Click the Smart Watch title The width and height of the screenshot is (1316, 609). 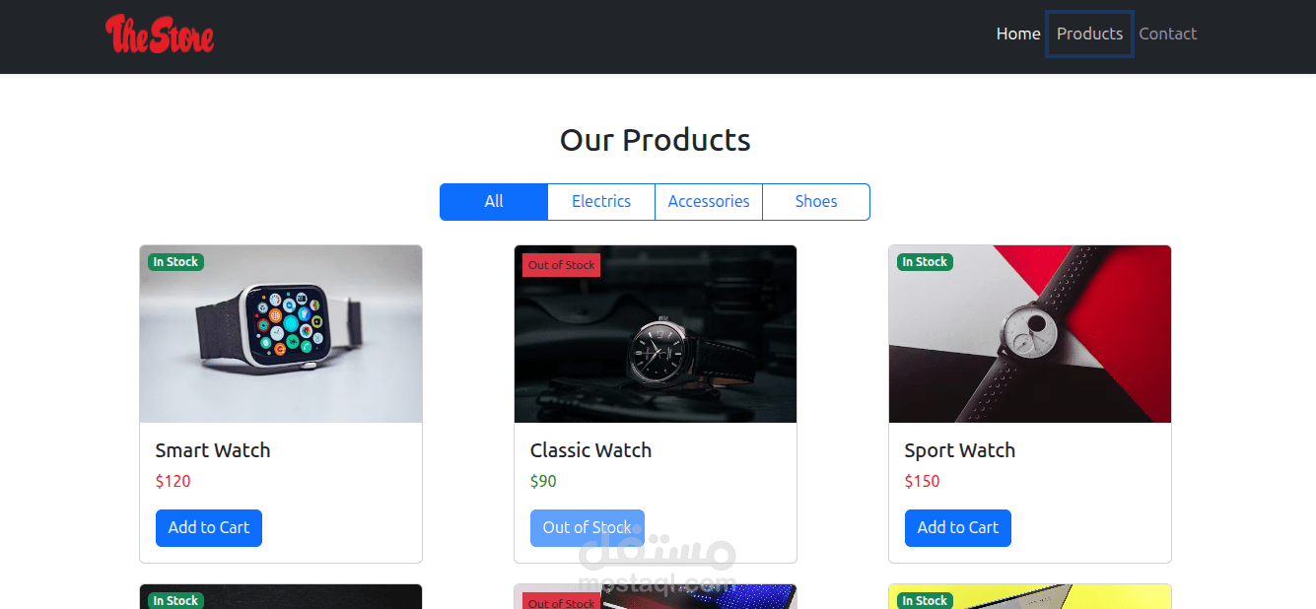(213, 450)
